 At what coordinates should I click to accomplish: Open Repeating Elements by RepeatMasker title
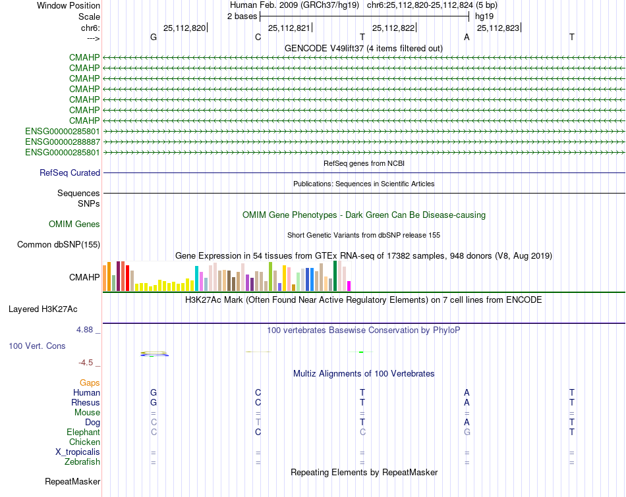[364, 472]
